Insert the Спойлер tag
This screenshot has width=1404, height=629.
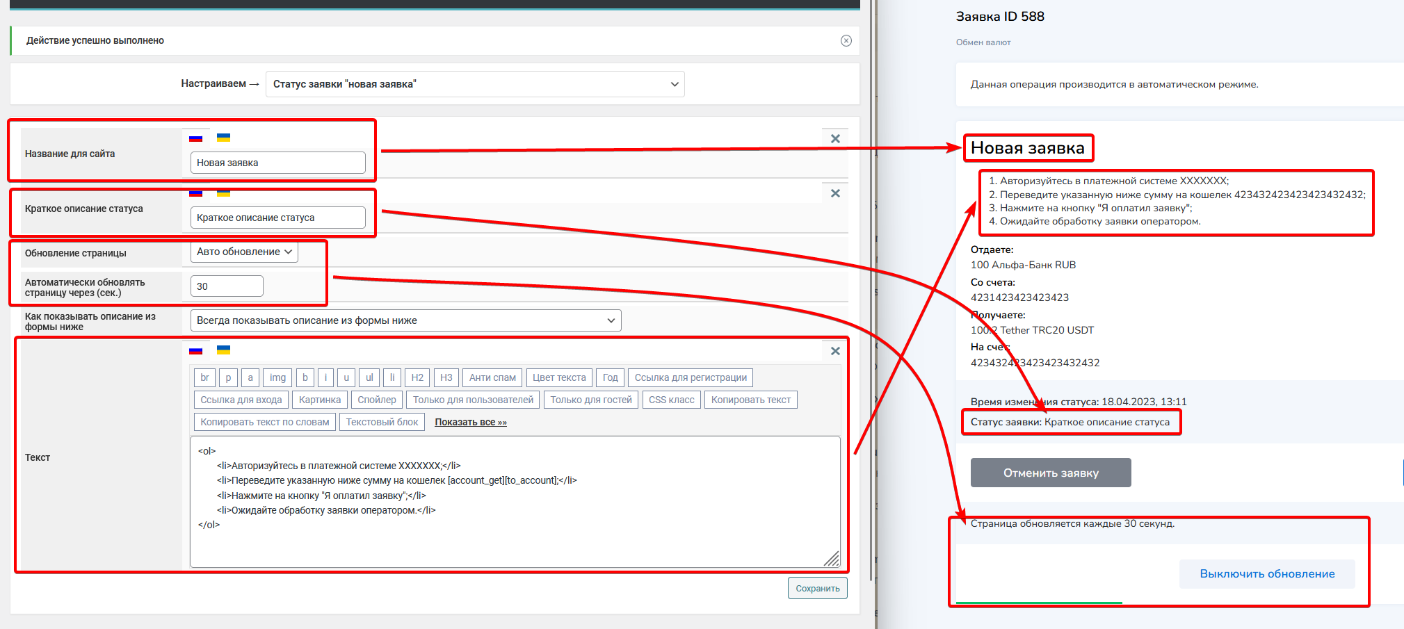(x=376, y=400)
